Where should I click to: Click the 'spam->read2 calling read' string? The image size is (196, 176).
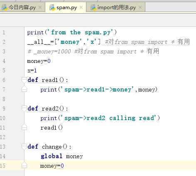108,118
